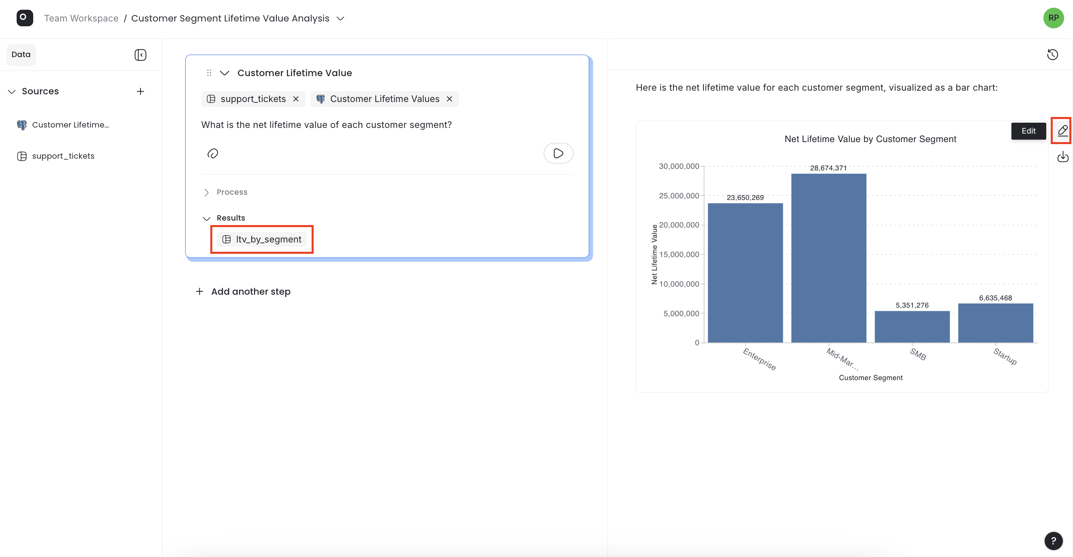This screenshot has height=557, width=1073.
Task: Click the Edit pencil icon for chart
Action: 1062,131
